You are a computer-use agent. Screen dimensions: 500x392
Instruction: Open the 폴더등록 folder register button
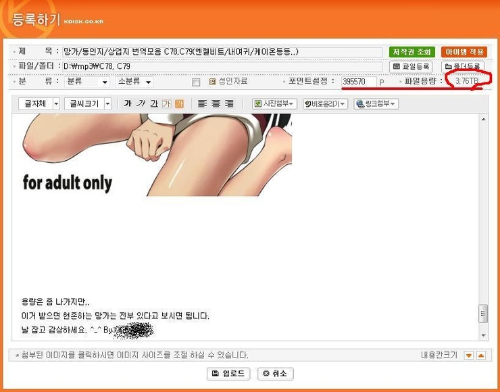point(463,67)
